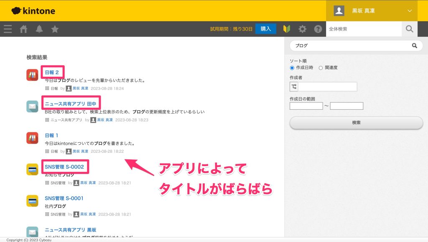Click the user avatar in the yellow header
This screenshot has height=242, width=428.
pos(339,10)
